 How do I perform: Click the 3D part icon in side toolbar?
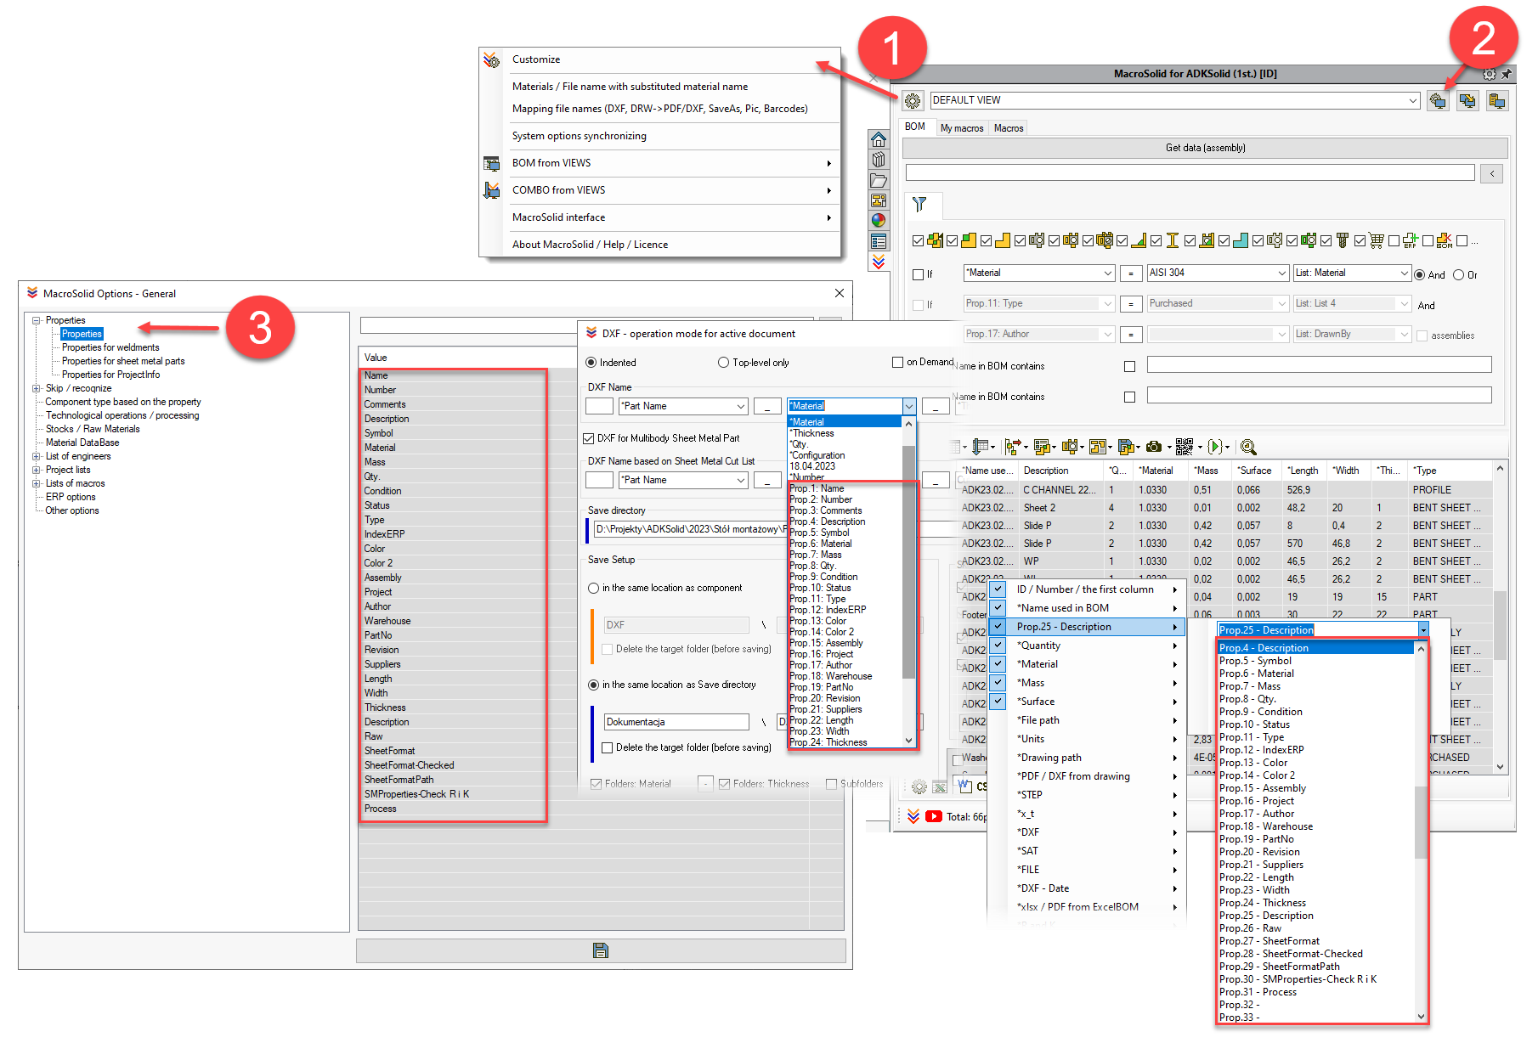pos(879,160)
